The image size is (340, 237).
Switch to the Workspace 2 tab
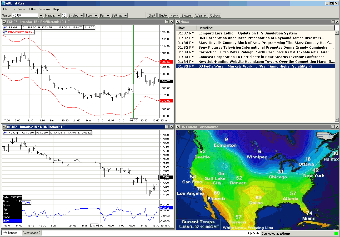pyautogui.click(x=32, y=233)
